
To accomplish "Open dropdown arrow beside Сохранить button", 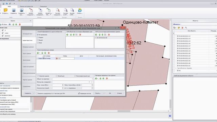I will coord(34,94).
